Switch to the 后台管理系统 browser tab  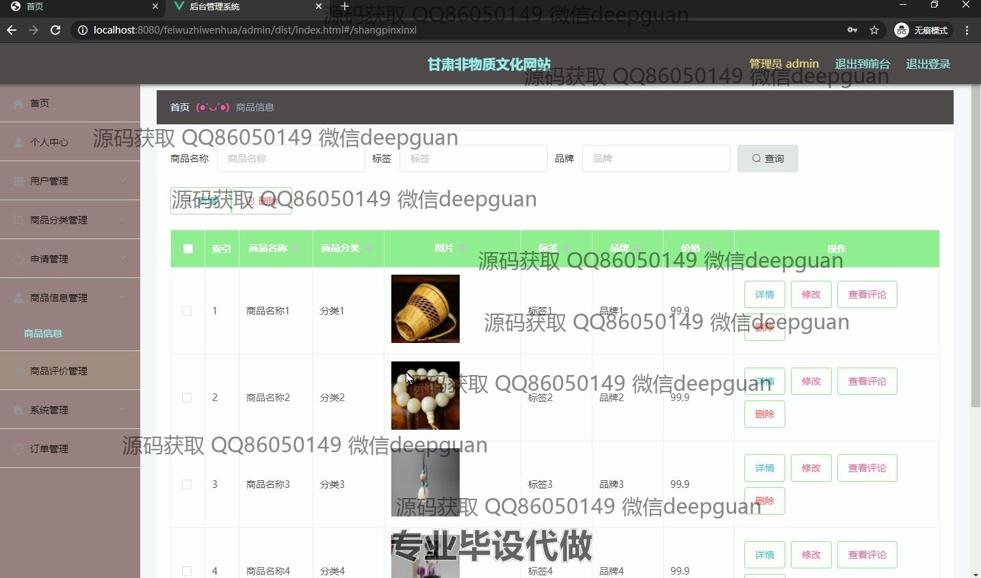246,7
